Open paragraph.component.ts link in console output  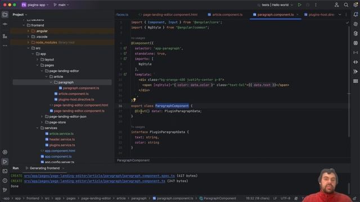(x=94, y=181)
